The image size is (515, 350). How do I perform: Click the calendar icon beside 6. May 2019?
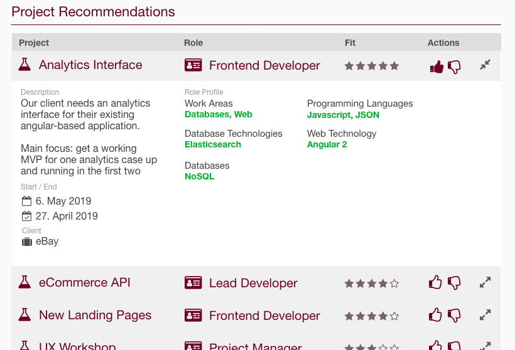coord(26,201)
